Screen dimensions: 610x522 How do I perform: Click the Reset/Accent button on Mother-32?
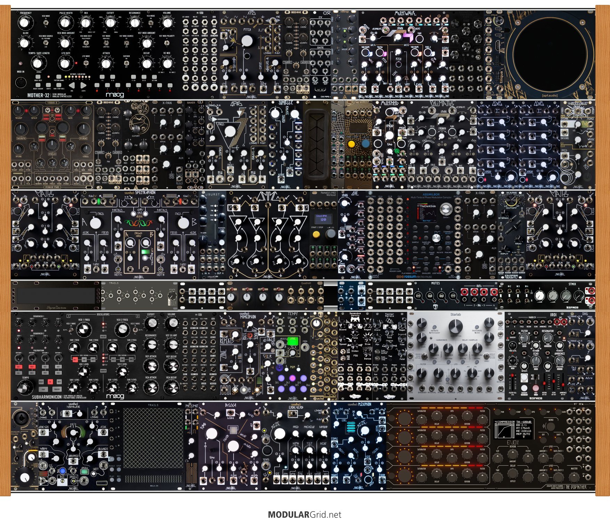click(38, 85)
